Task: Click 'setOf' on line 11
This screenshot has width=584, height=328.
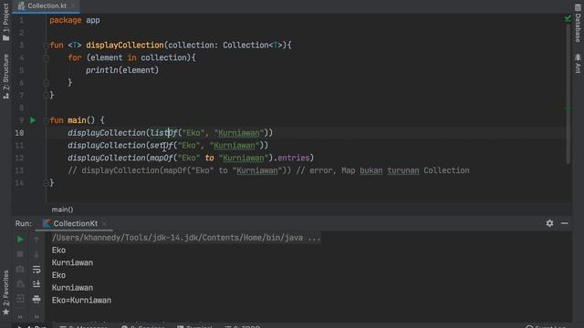Action: click(x=162, y=146)
